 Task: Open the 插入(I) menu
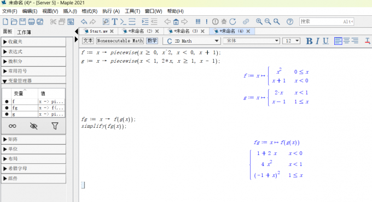tap(70, 11)
